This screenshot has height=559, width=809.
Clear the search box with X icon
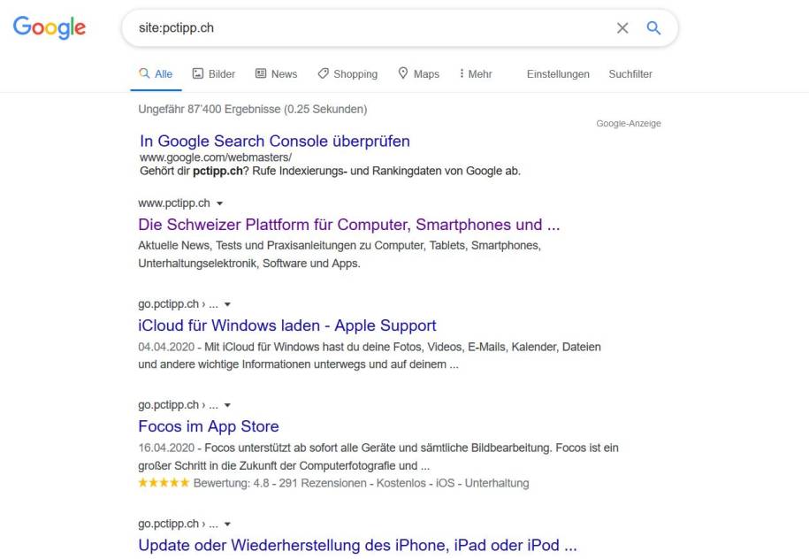(x=622, y=28)
